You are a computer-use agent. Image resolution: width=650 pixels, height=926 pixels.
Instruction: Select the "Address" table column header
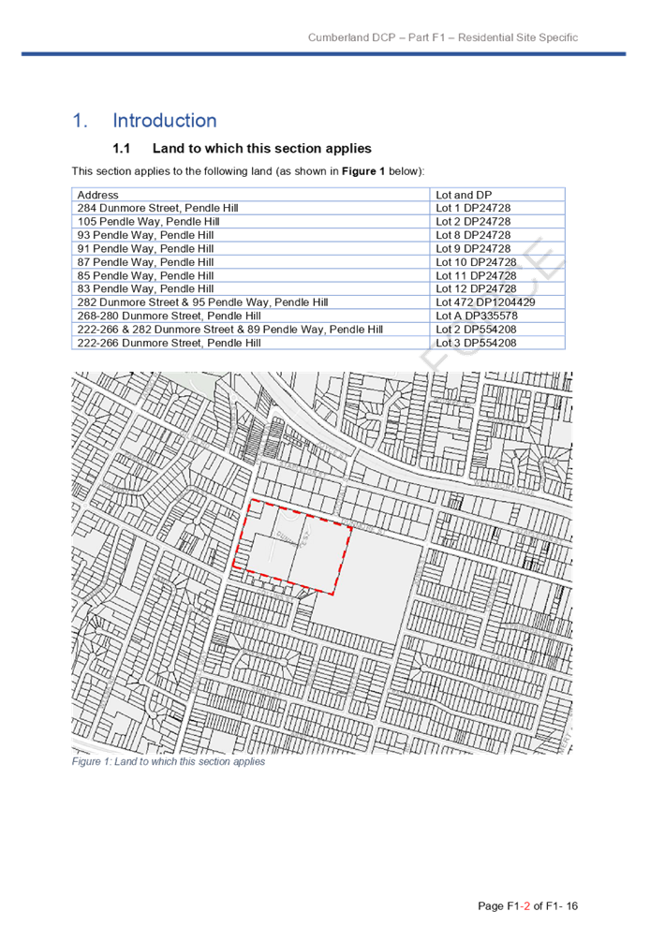click(x=98, y=195)
